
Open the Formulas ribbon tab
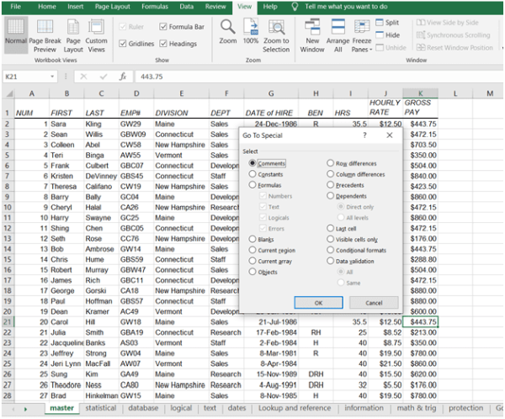tap(154, 6)
